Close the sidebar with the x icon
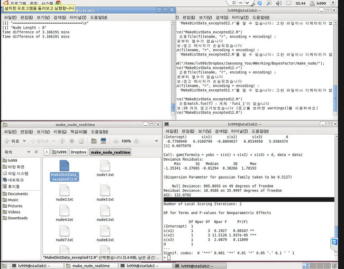Image resolution: width=344 pixels, height=269 pixels. (36, 152)
